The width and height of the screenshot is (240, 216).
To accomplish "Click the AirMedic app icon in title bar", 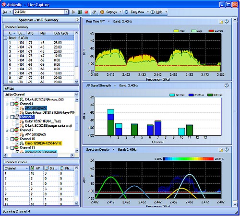I will 4,5.
